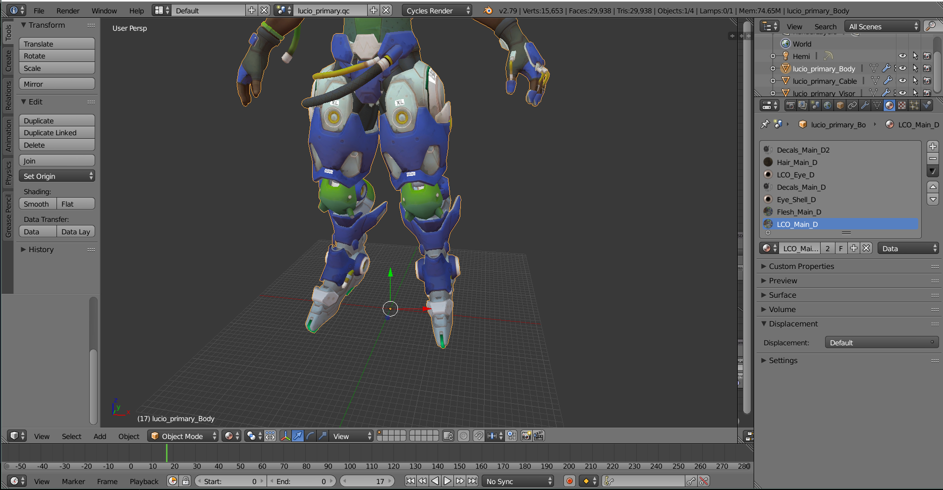Open the Help menu
943x490 pixels.
[136, 10]
